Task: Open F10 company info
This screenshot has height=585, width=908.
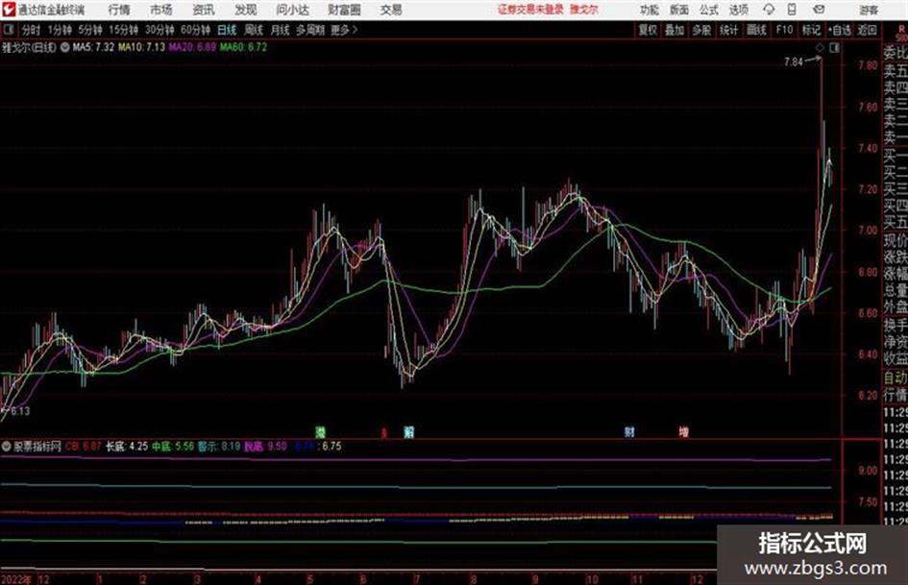Action: 784,30
